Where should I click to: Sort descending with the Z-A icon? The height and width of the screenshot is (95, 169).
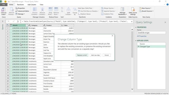pyautogui.click(x=62, y=11)
